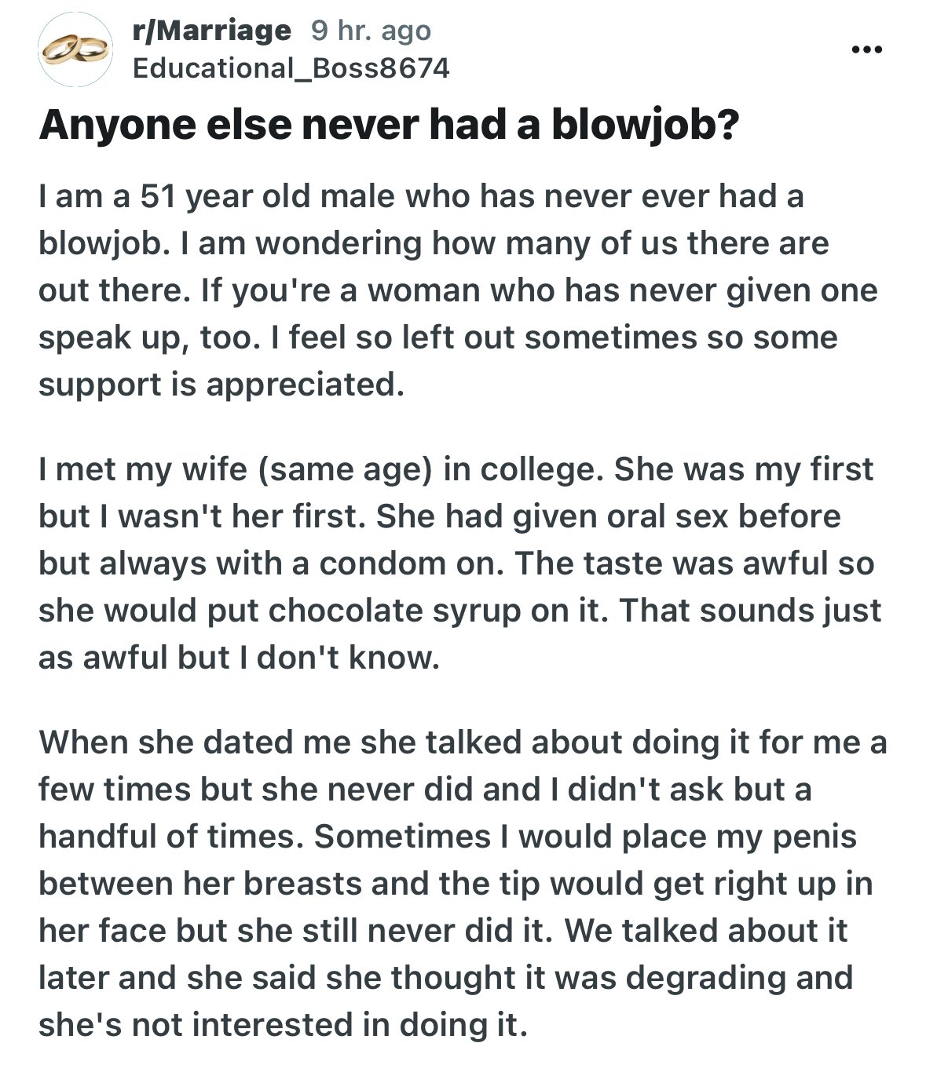Click the post title heading
Viewport: 926px width, 1065px height.
389,126
